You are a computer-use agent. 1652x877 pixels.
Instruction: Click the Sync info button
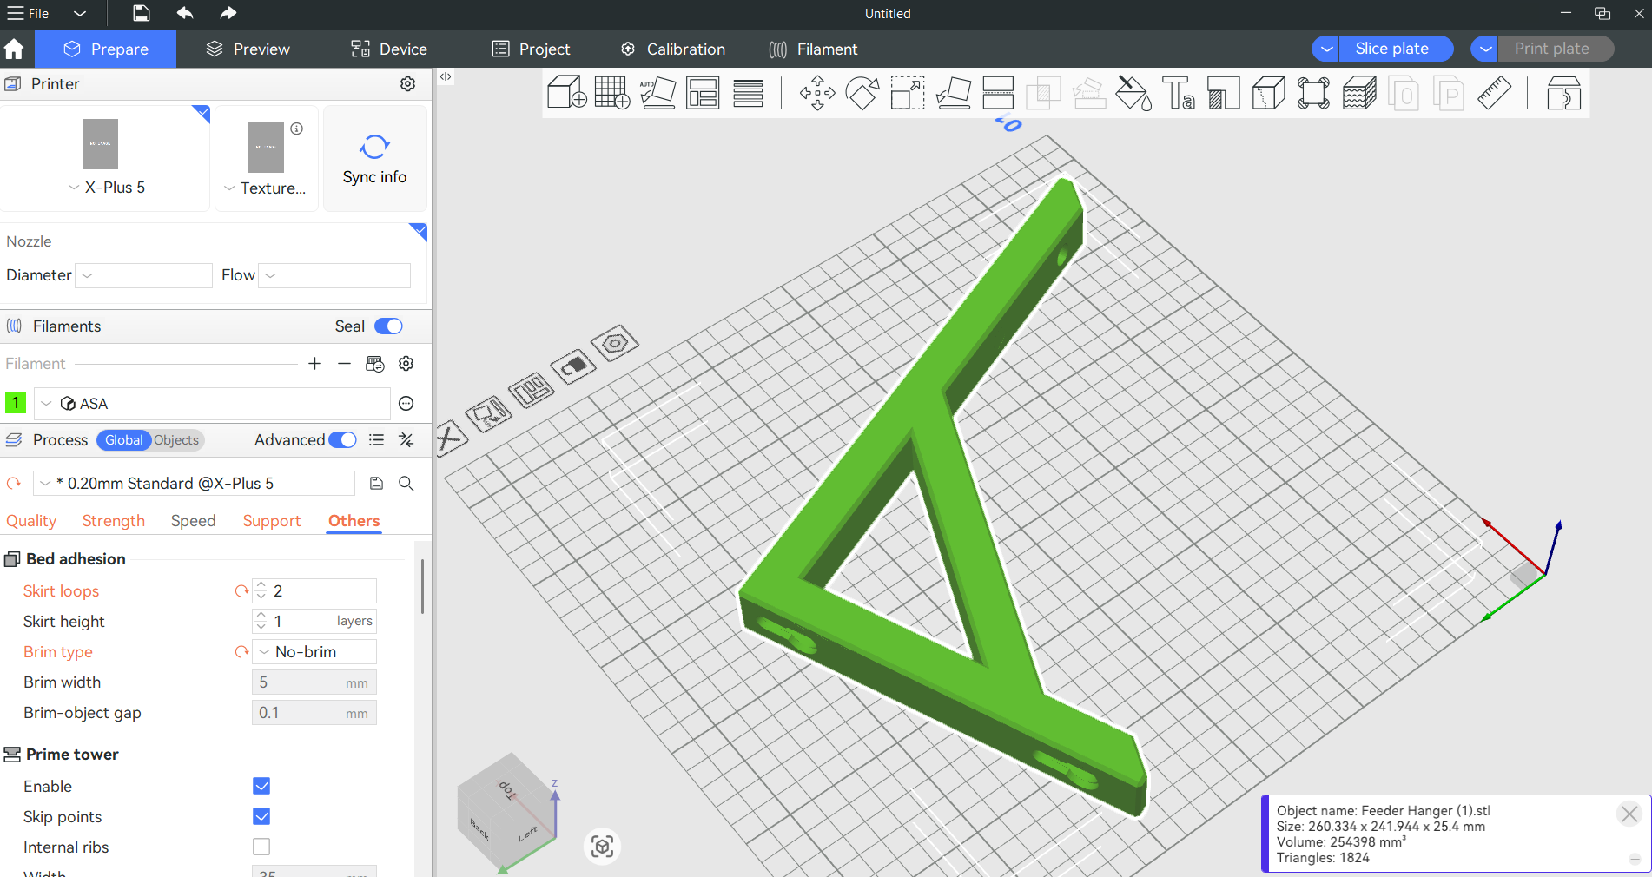pos(374,159)
